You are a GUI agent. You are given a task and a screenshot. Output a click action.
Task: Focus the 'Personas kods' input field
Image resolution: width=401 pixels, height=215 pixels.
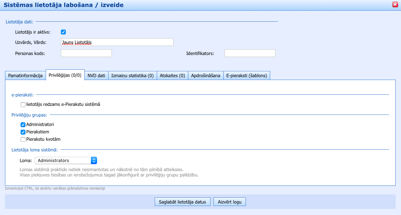[86, 53]
